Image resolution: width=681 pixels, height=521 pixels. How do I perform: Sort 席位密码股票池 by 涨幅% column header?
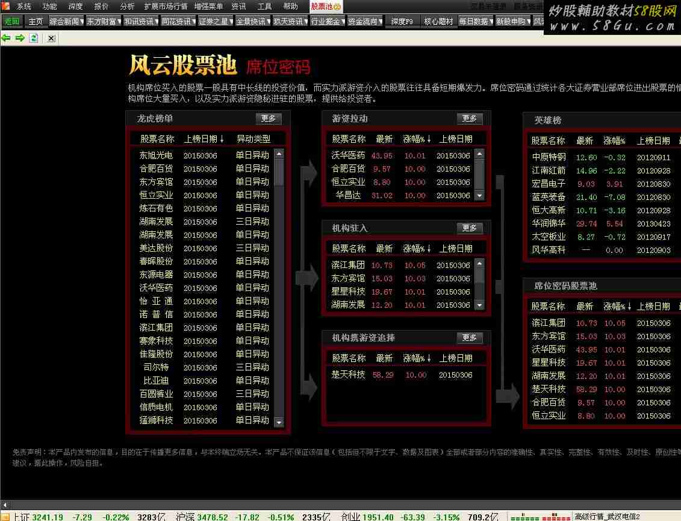(617, 307)
